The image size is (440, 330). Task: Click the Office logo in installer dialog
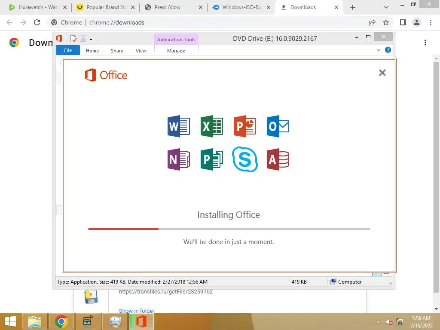pyautogui.click(x=106, y=75)
